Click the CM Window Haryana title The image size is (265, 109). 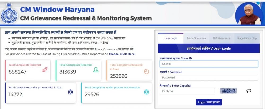click(x=57, y=10)
